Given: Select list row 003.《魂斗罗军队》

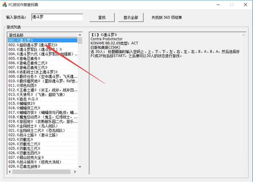Looking at the screenshot, I should (x=43, y=49).
